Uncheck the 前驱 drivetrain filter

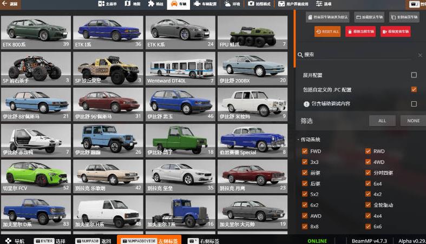click(x=305, y=173)
